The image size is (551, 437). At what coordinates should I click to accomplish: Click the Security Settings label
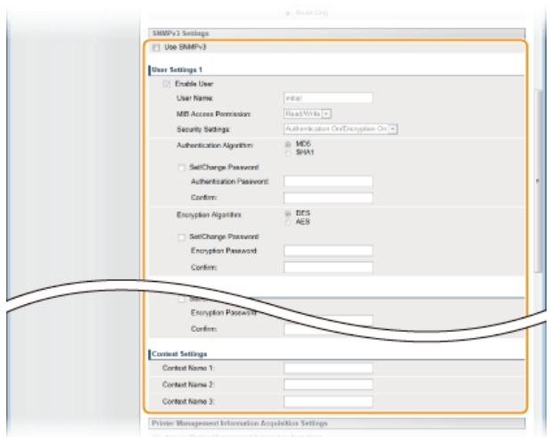(203, 129)
